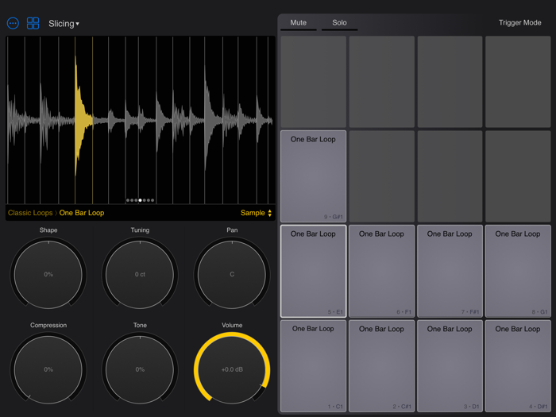The height and width of the screenshot is (417, 556).
Task: Select the Tuning knob at 0 ct
Action: tap(140, 275)
